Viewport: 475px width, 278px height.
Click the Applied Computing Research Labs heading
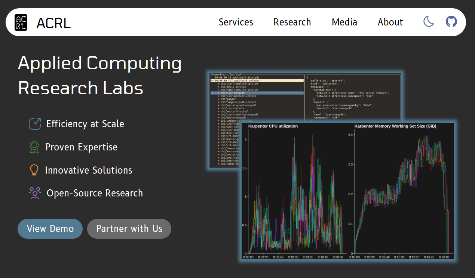coord(100,76)
